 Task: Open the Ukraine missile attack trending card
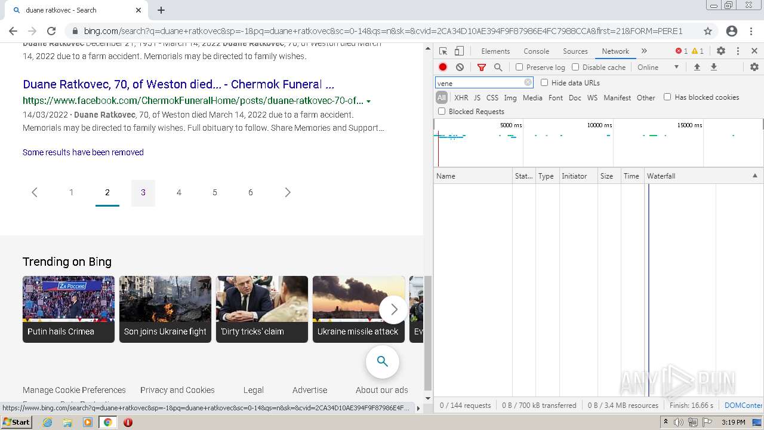tap(359, 309)
